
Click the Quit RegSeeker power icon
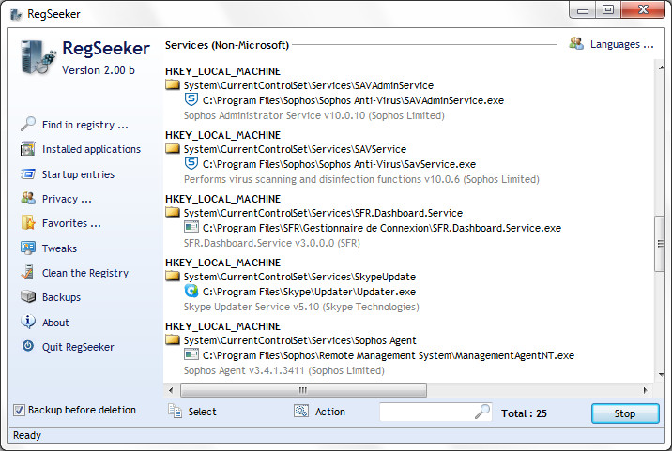click(x=28, y=346)
